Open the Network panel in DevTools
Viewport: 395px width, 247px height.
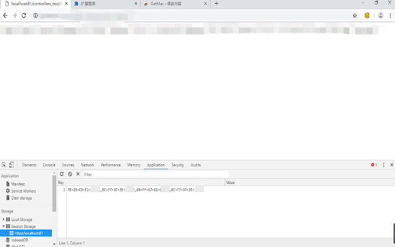[x=88, y=165]
